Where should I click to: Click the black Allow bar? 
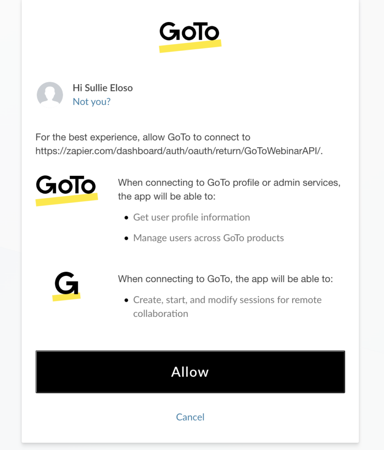tap(190, 371)
